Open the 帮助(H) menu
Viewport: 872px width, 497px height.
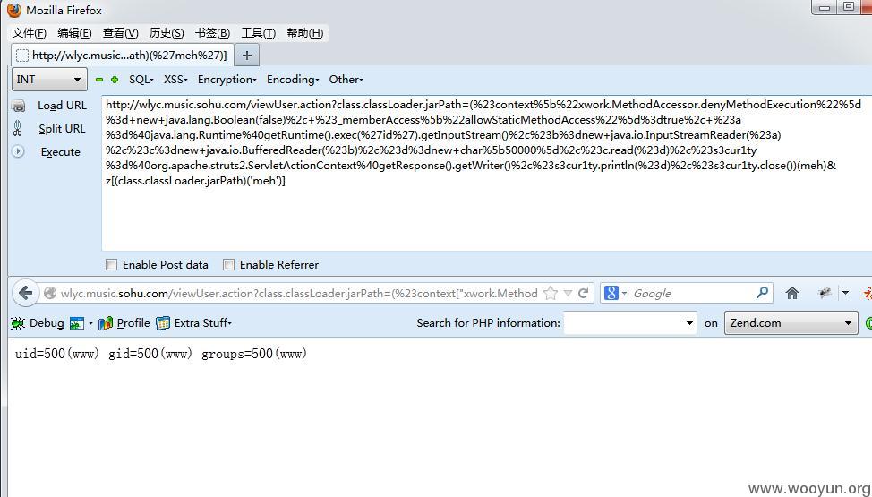pyautogui.click(x=304, y=33)
